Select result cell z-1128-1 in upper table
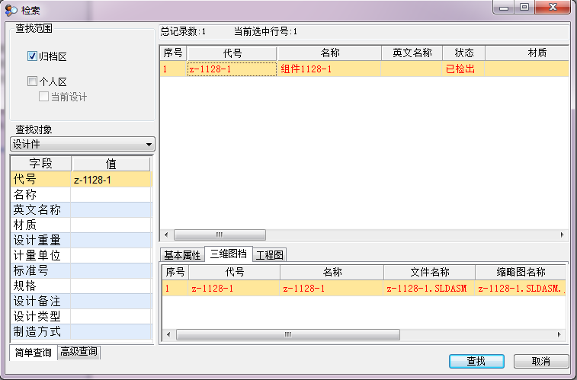 [232, 69]
